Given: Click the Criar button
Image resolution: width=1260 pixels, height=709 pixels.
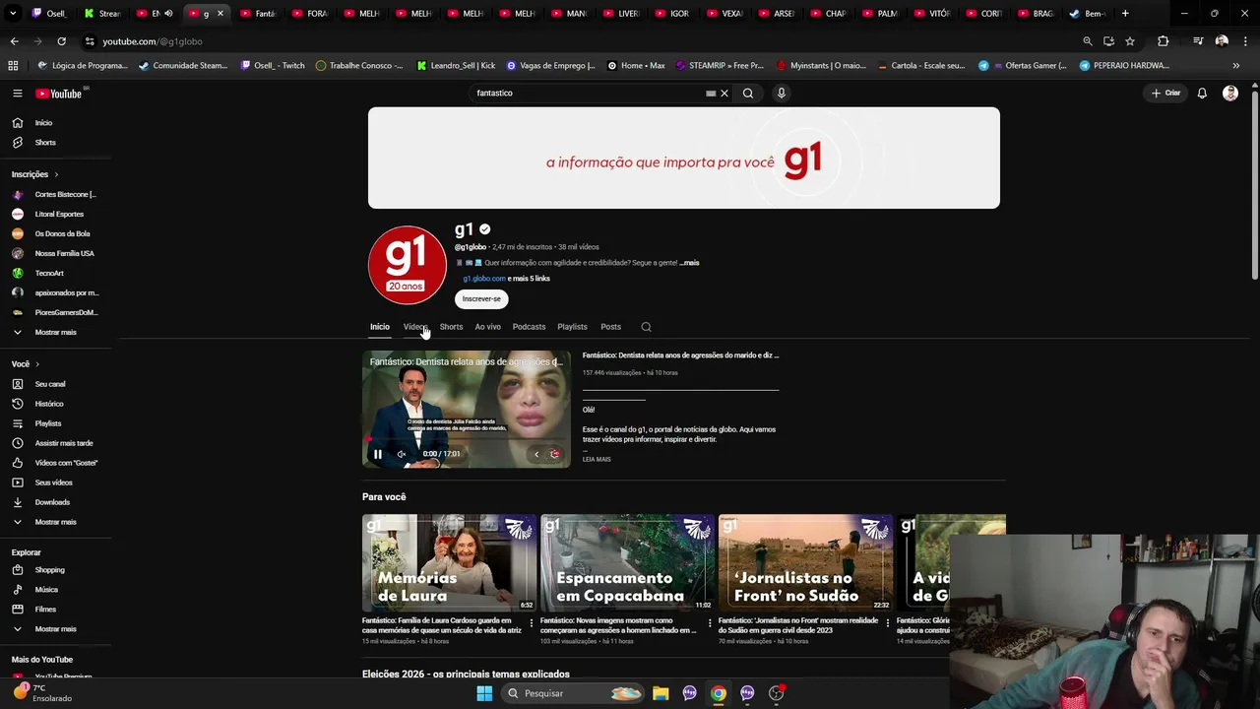Looking at the screenshot, I should [1166, 94].
